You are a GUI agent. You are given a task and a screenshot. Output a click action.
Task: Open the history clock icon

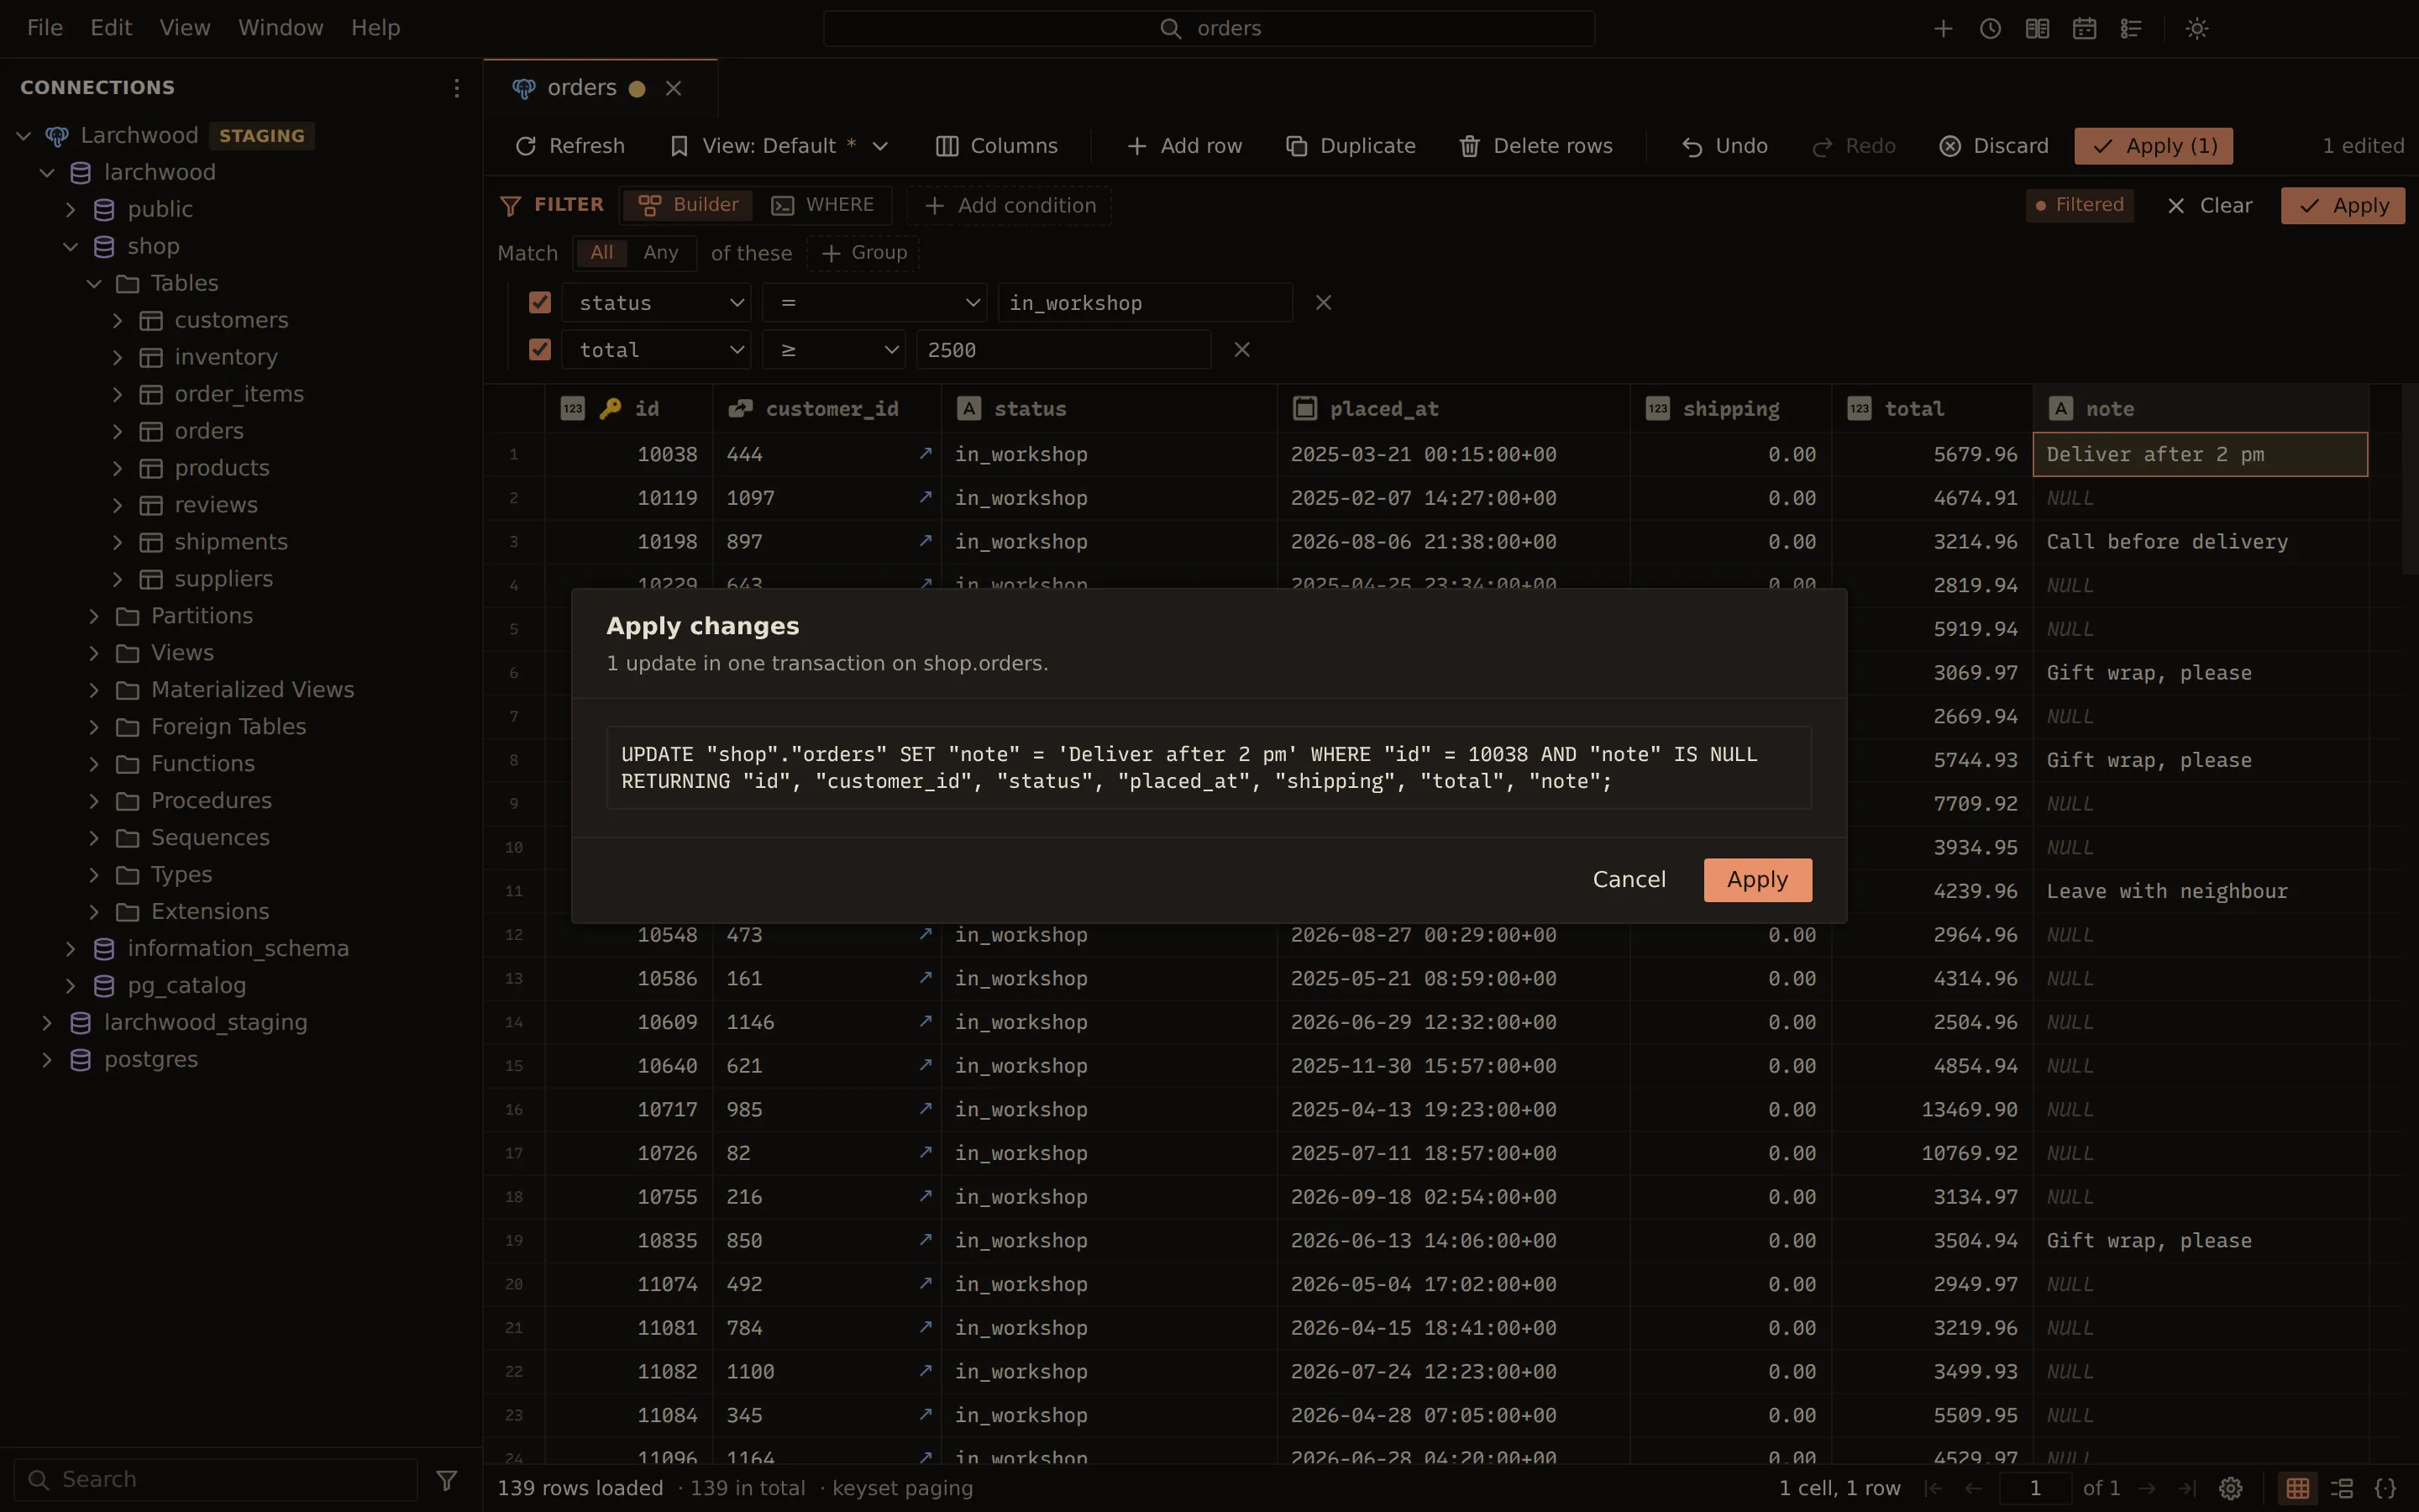point(1990,28)
